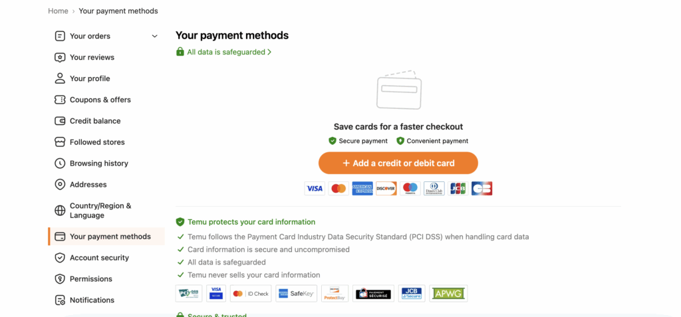Click the APWG security badge

point(448,294)
